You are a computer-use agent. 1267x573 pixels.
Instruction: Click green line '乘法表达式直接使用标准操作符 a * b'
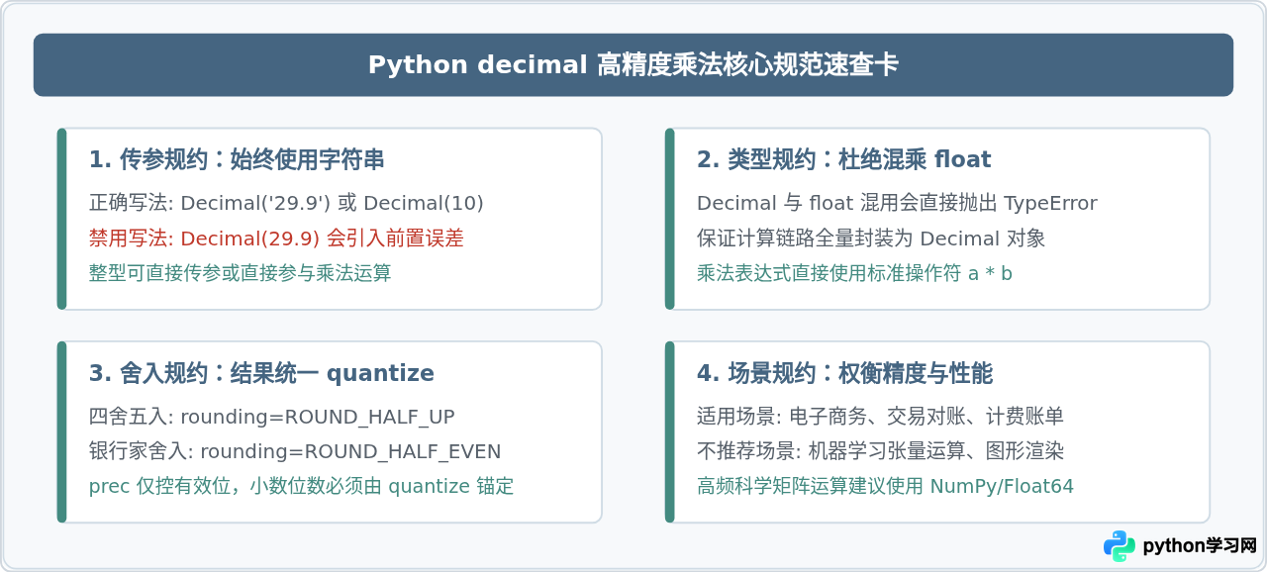(x=854, y=273)
